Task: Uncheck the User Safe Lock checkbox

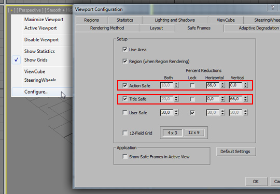Action: 192,112
